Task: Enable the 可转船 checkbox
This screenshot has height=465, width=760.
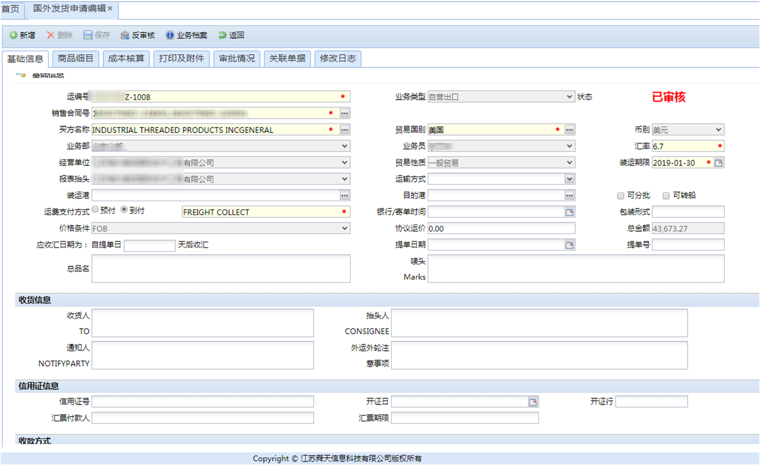Action: click(x=666, y=196)
